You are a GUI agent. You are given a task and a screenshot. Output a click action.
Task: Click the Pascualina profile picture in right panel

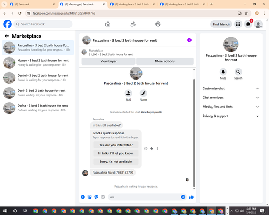tap(231, 45)
